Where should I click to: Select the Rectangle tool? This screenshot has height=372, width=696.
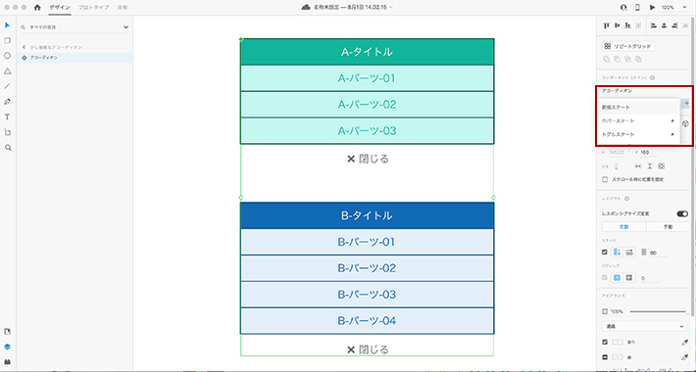[7, 40]
